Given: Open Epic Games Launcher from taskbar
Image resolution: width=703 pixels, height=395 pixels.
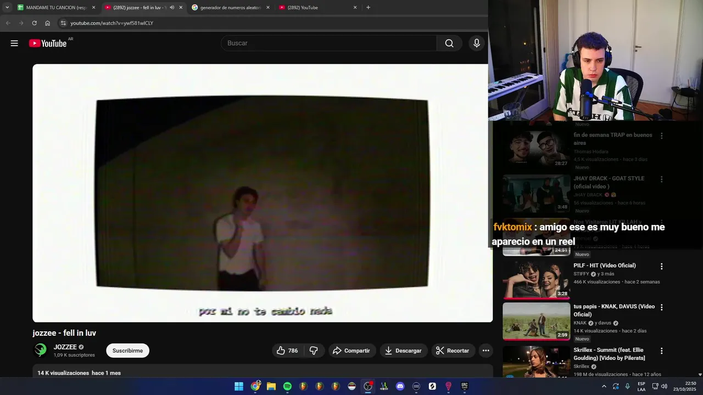Looking at the screenshot, I should [x=464, y=386].
